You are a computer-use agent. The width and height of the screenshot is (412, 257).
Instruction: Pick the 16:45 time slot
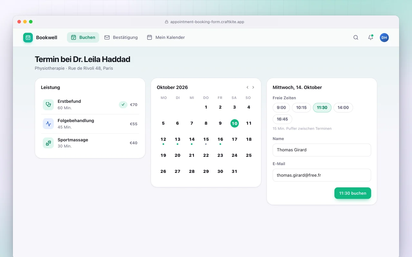click(282, 119)
